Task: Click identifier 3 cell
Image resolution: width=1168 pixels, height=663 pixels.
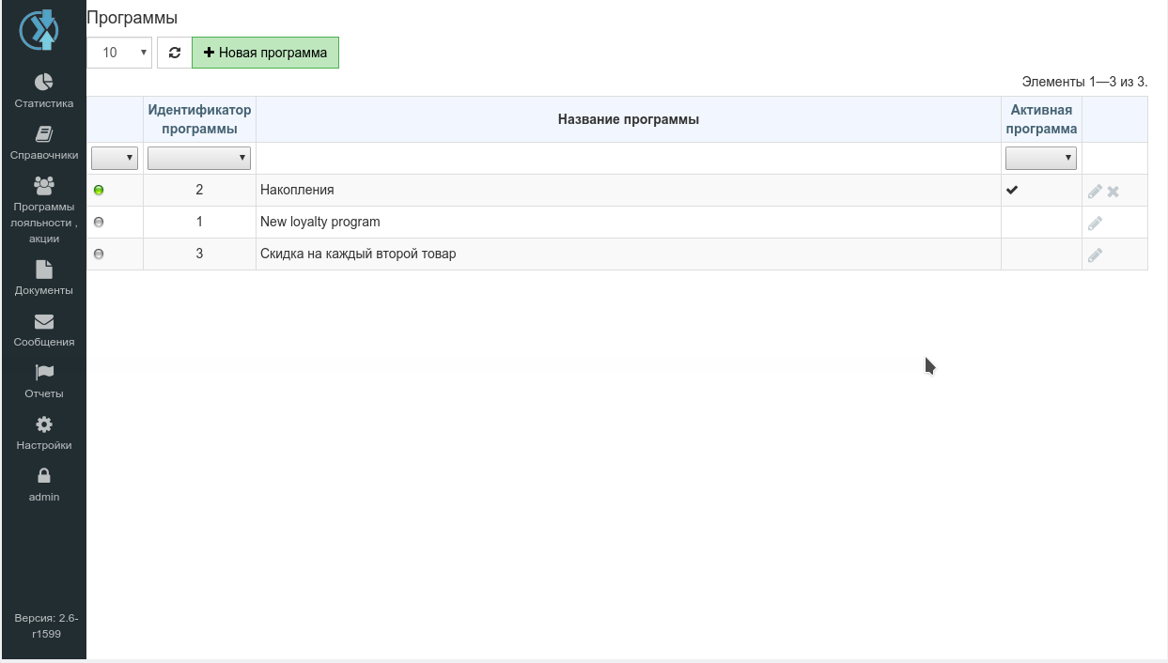Action: 199,254
